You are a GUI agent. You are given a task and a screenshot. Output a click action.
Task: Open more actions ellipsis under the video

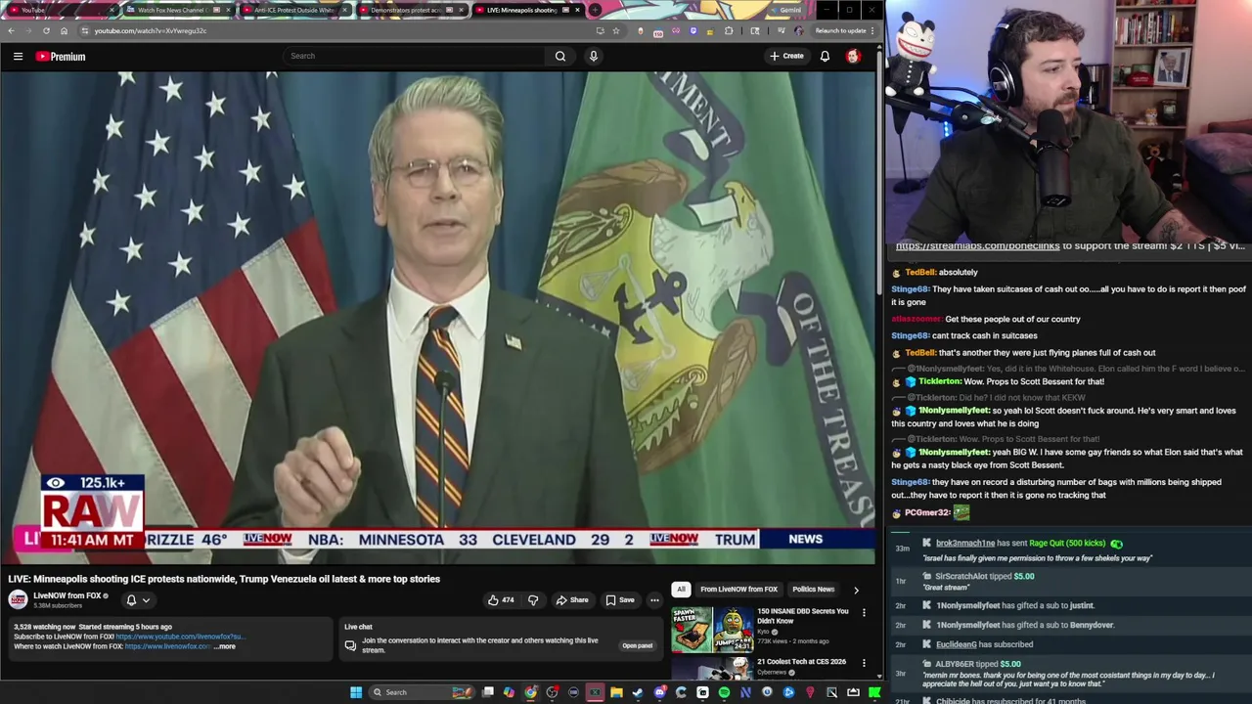[654, 599]
